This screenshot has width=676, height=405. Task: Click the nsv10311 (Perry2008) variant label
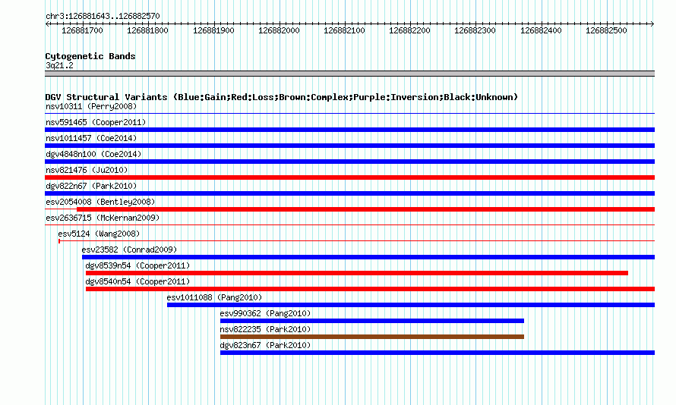(91, 106)
